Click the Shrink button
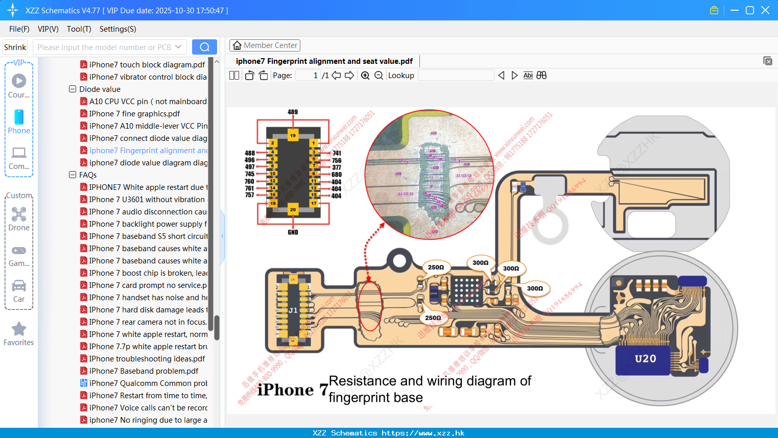 pyautogui.click(x=15, y=47)
